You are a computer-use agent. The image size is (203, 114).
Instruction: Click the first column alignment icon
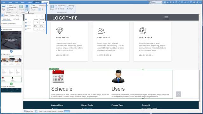click(56, 9)
